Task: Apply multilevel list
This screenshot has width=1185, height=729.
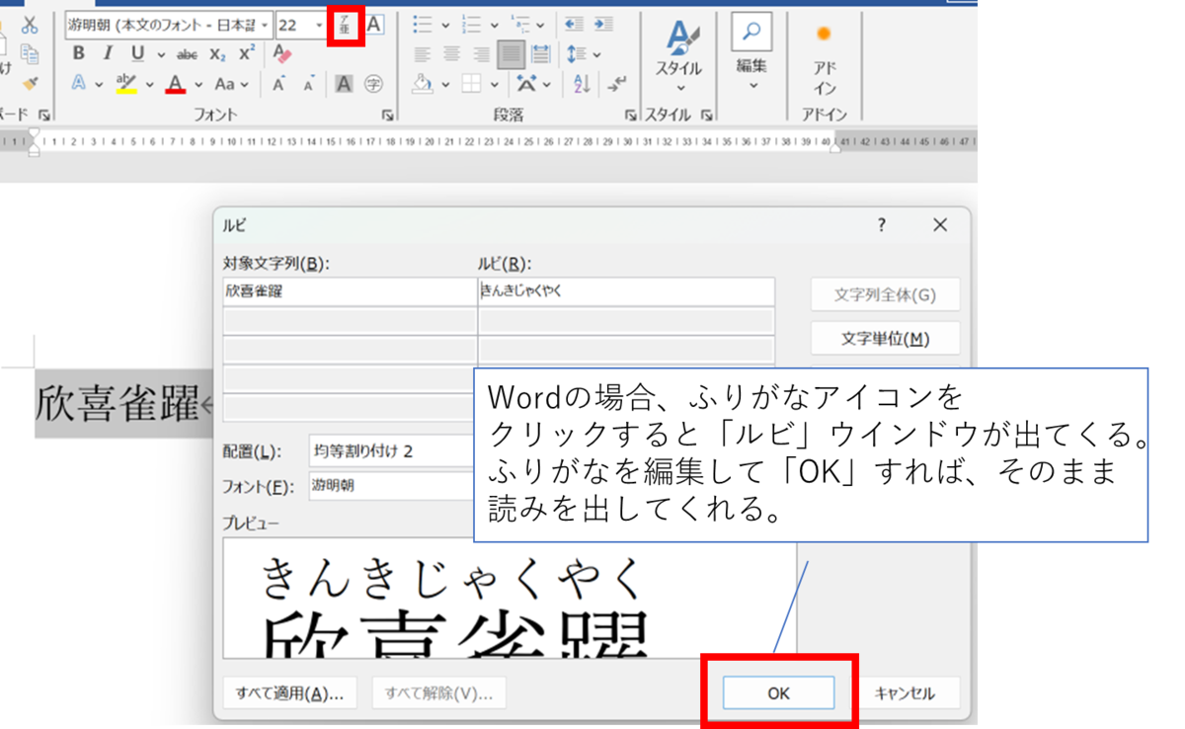Action: coord(521,25)
